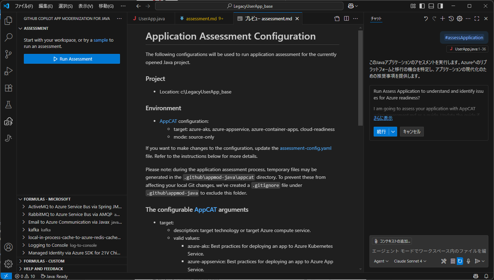Go forward with the navigation arrow
The height and width of the screenshot is (280, 494).
pos(148,6)
